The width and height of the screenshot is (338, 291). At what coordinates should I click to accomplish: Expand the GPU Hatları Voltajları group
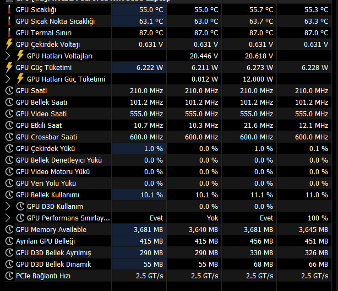tap(8, 56)
